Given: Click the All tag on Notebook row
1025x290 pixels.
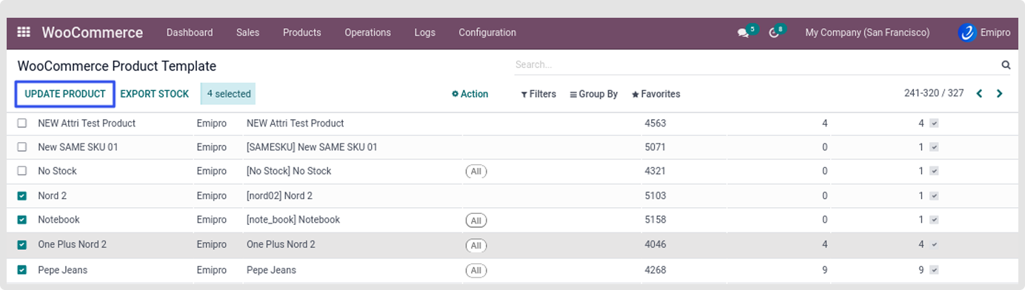Looking at the screenshot, I should [476, 220].
